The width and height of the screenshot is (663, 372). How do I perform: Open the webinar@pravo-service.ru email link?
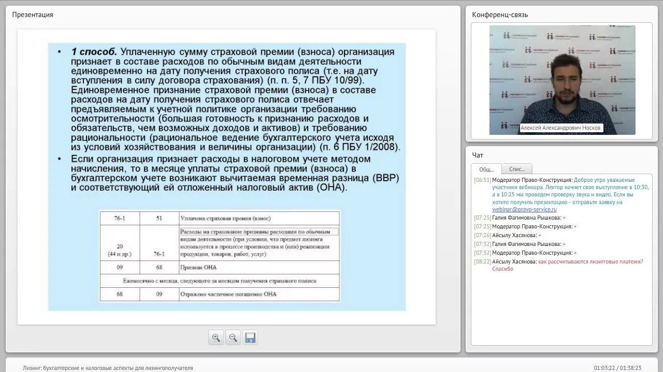[x=524, y=209]
